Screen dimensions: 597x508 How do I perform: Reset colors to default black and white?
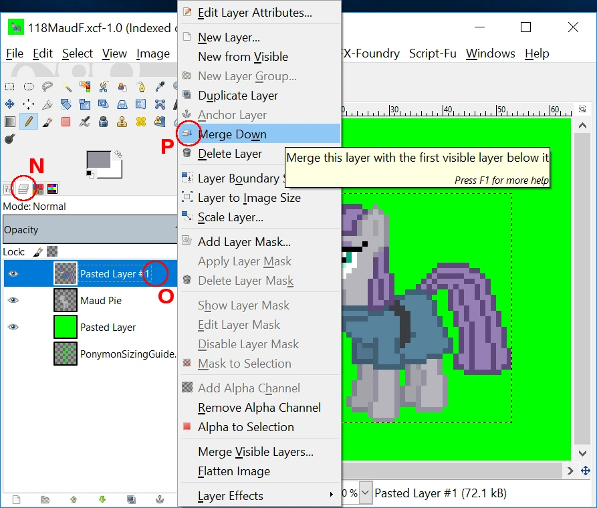pyautogui.click(x=90, y=174)
